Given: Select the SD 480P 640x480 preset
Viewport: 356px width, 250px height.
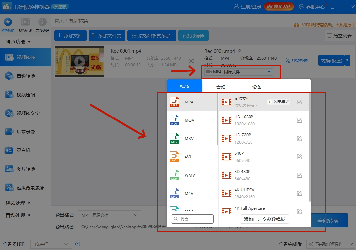Looking at the screenshot, I should [264, 175].
